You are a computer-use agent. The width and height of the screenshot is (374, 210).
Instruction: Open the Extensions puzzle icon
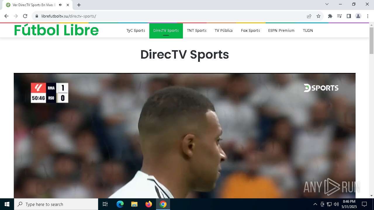coord(330,16)
